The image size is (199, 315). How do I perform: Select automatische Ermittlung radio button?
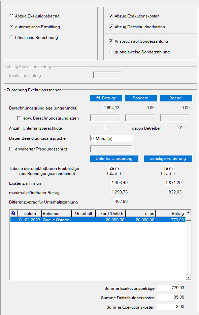click(11, 27)
